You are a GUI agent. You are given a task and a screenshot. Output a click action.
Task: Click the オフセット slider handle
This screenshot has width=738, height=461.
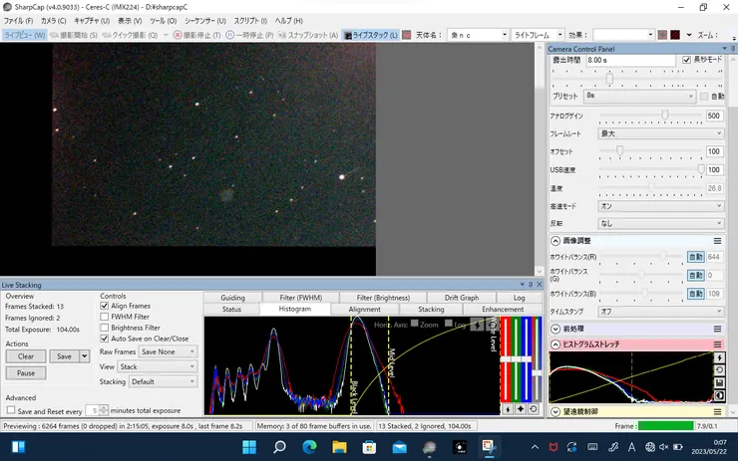pos(620,150)
